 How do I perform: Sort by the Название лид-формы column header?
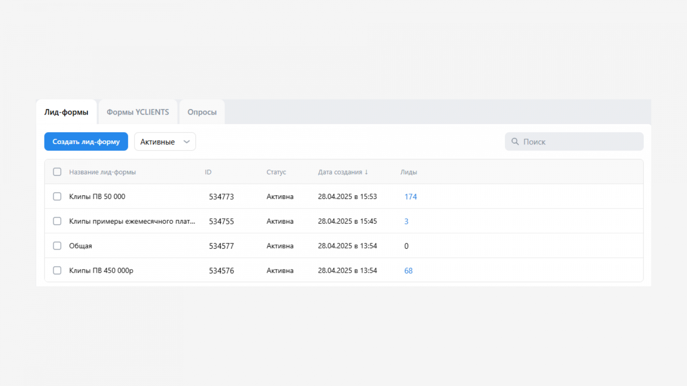[x=102, y=172]
